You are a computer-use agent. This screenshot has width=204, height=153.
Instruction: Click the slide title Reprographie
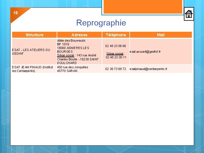click(x=101, y=23)
